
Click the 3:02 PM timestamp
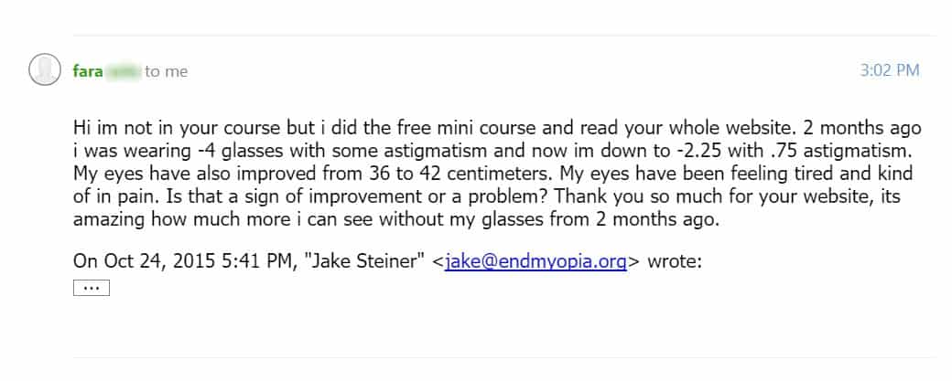(890, 70)
